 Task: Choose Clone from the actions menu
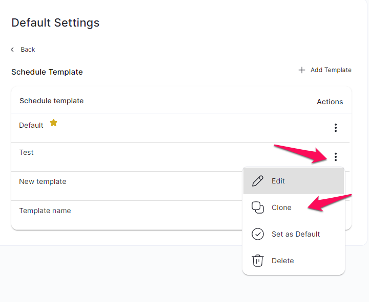point(294,207)
